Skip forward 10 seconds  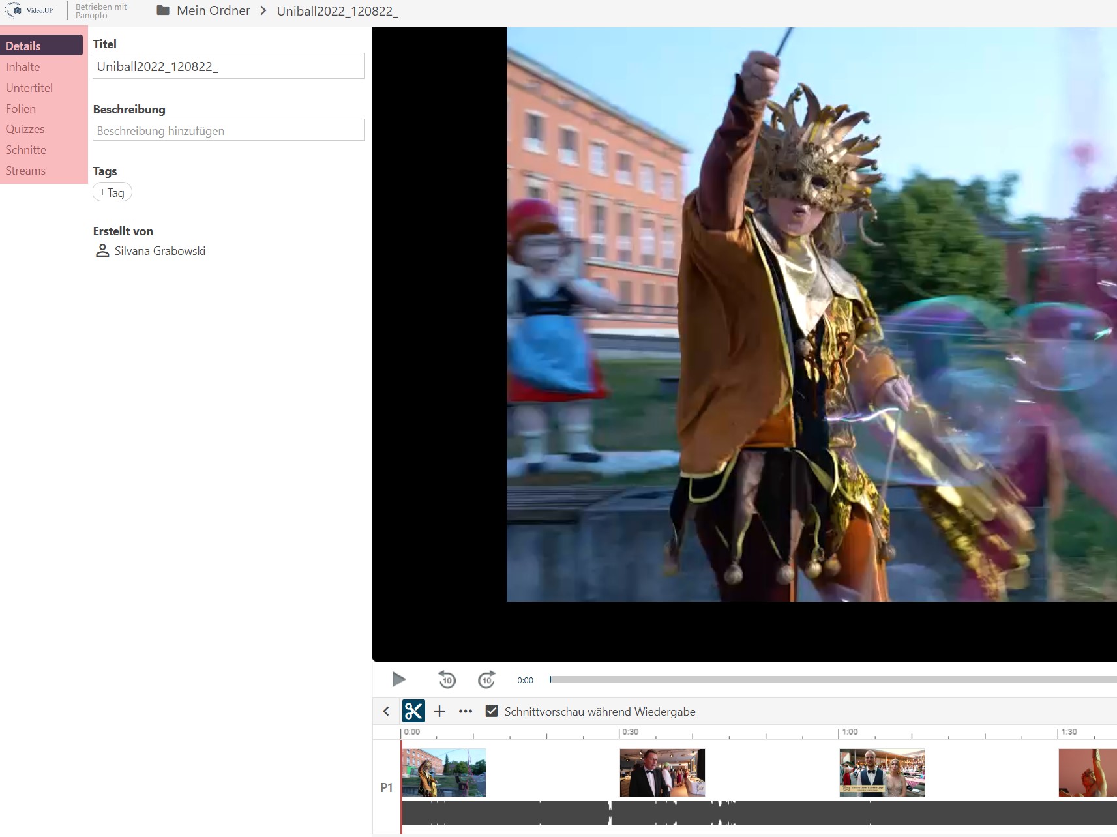[486, 679]
